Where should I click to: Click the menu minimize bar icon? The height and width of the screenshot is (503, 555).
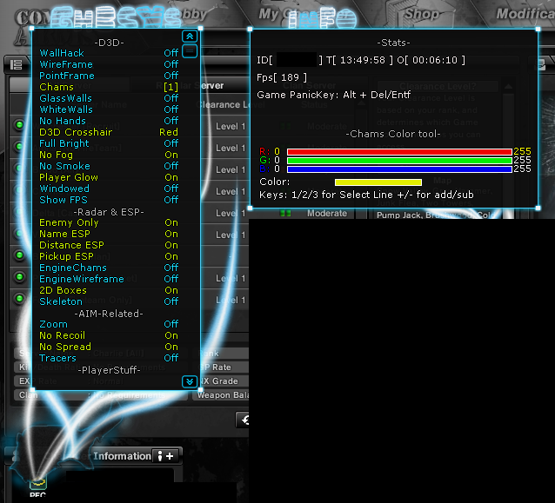click(190, 51)
